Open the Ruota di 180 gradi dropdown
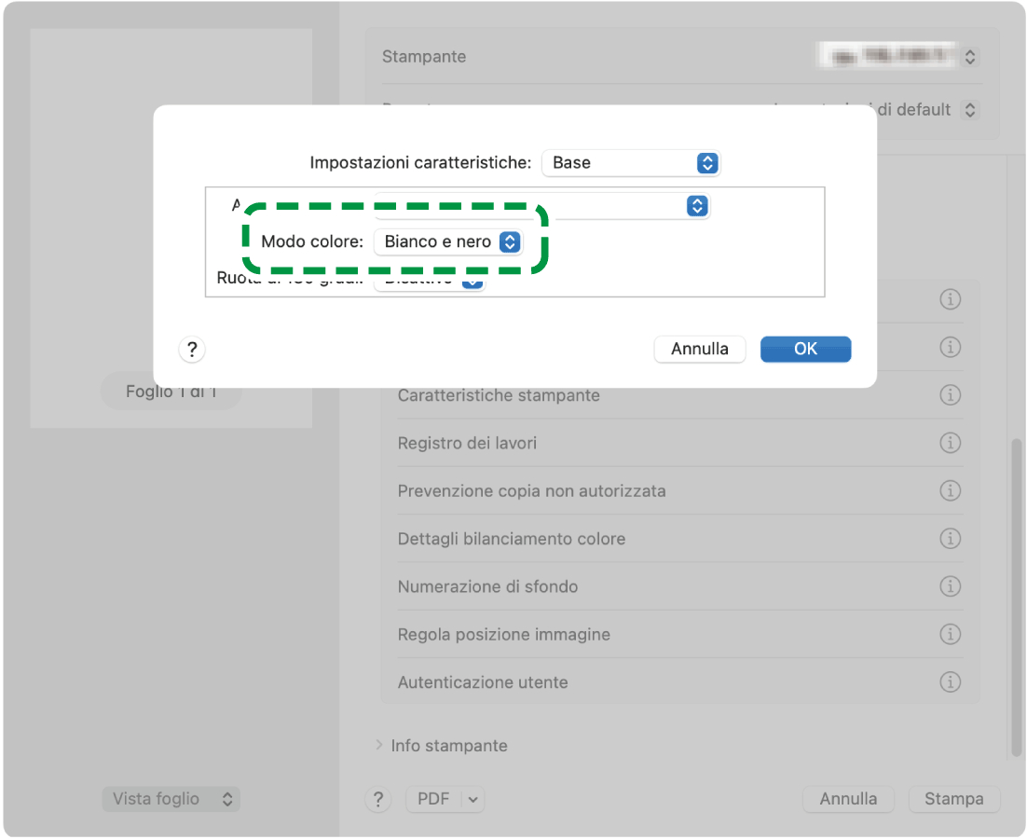Viewport: 1027px width, 839px height. click(x=429, y=281)
